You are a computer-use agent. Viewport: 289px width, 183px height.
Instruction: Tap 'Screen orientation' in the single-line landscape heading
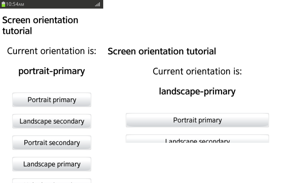(x=144, y=51)
